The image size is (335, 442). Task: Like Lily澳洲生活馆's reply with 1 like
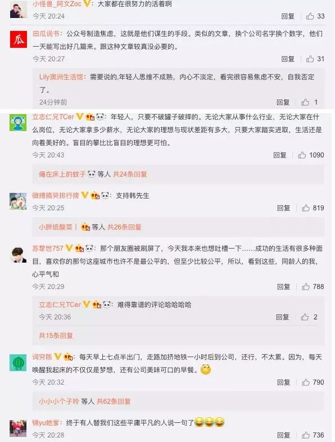point(305,102)
